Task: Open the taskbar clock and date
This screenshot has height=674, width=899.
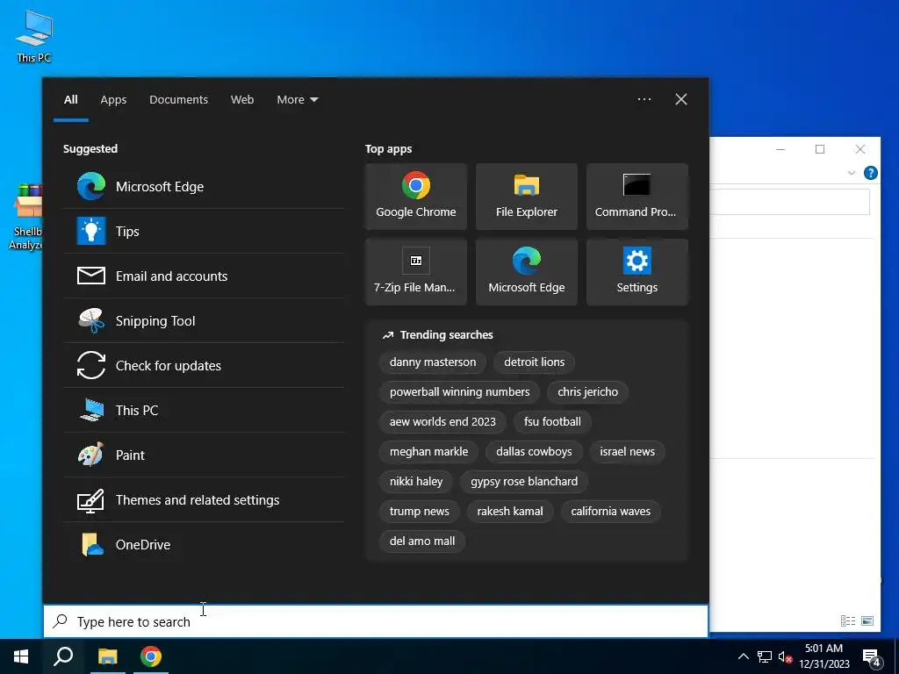Action: point(823,656)
